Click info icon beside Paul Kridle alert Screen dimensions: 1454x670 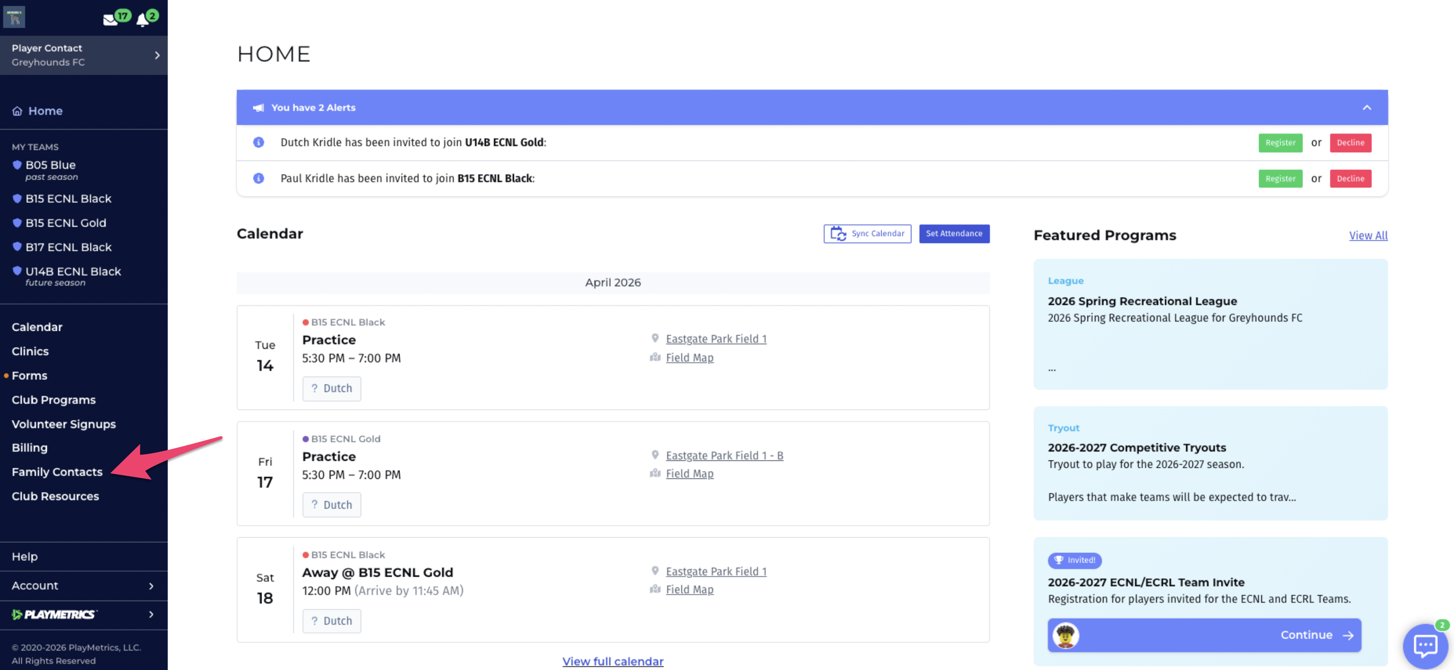258,178
